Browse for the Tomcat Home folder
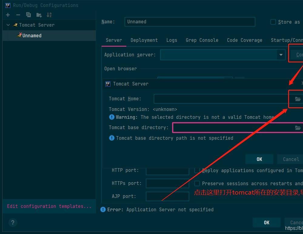303x234 pixels. point(298,99)
